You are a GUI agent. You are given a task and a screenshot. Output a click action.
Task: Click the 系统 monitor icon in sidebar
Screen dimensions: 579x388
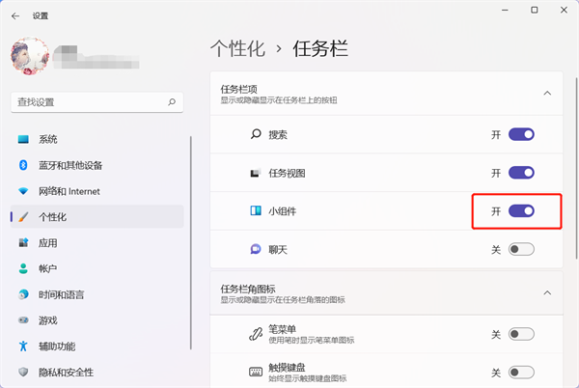click(23, 139)
